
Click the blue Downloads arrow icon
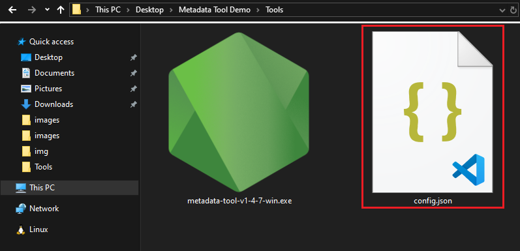[x=26, y=104]
